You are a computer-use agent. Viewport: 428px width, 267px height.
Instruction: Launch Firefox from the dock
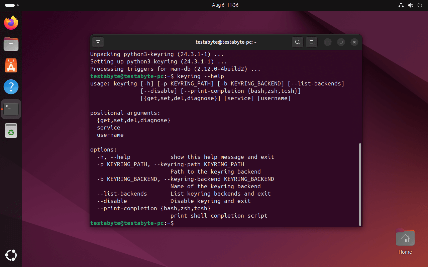point(11,23)
